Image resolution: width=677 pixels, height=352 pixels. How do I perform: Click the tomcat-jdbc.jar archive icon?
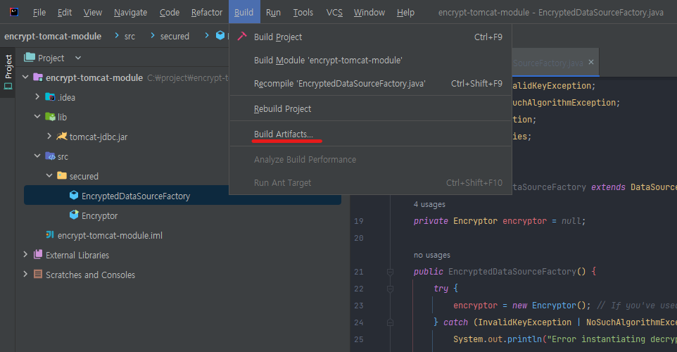click(x=62, y=136)
